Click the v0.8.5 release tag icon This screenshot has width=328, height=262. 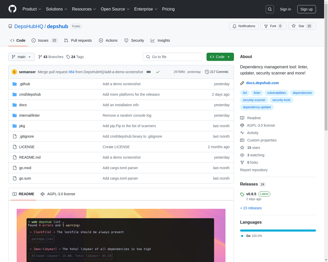tap(242, 194)
